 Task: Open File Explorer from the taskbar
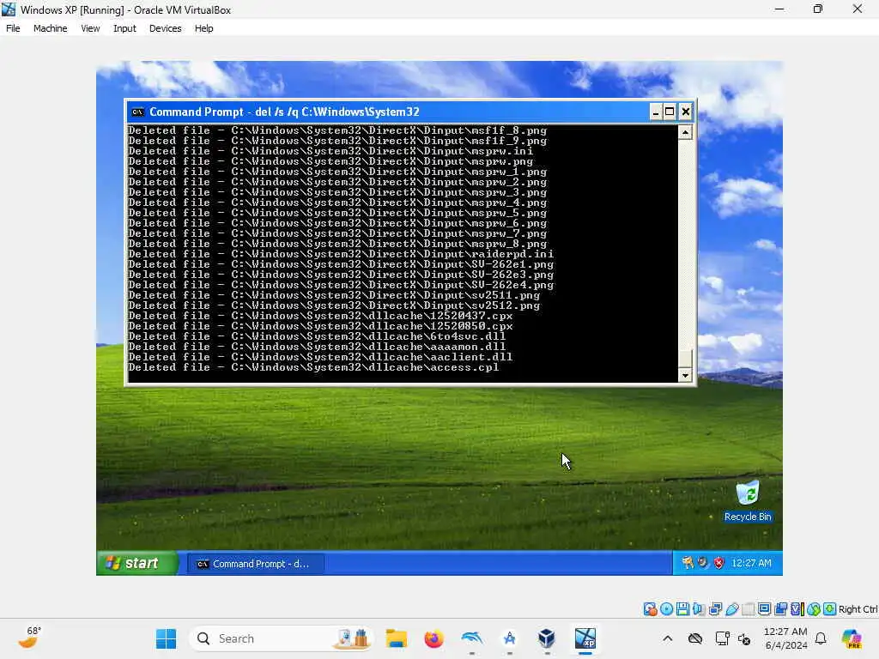(397, 638)
